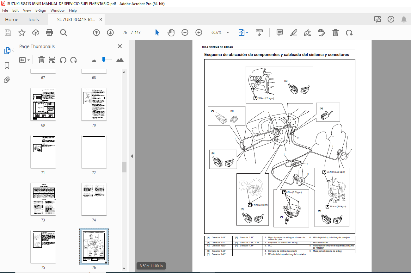
Task: Select the Hand pan tool
Action: coord(171,33)
